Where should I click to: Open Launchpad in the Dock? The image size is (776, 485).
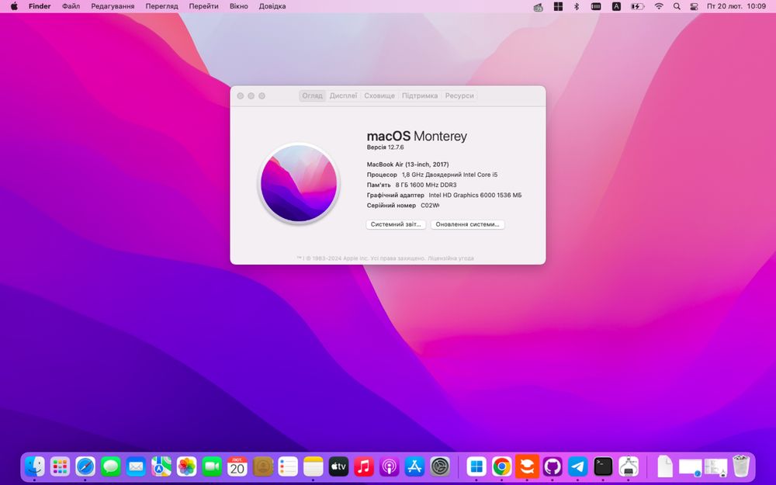point(60,466)
